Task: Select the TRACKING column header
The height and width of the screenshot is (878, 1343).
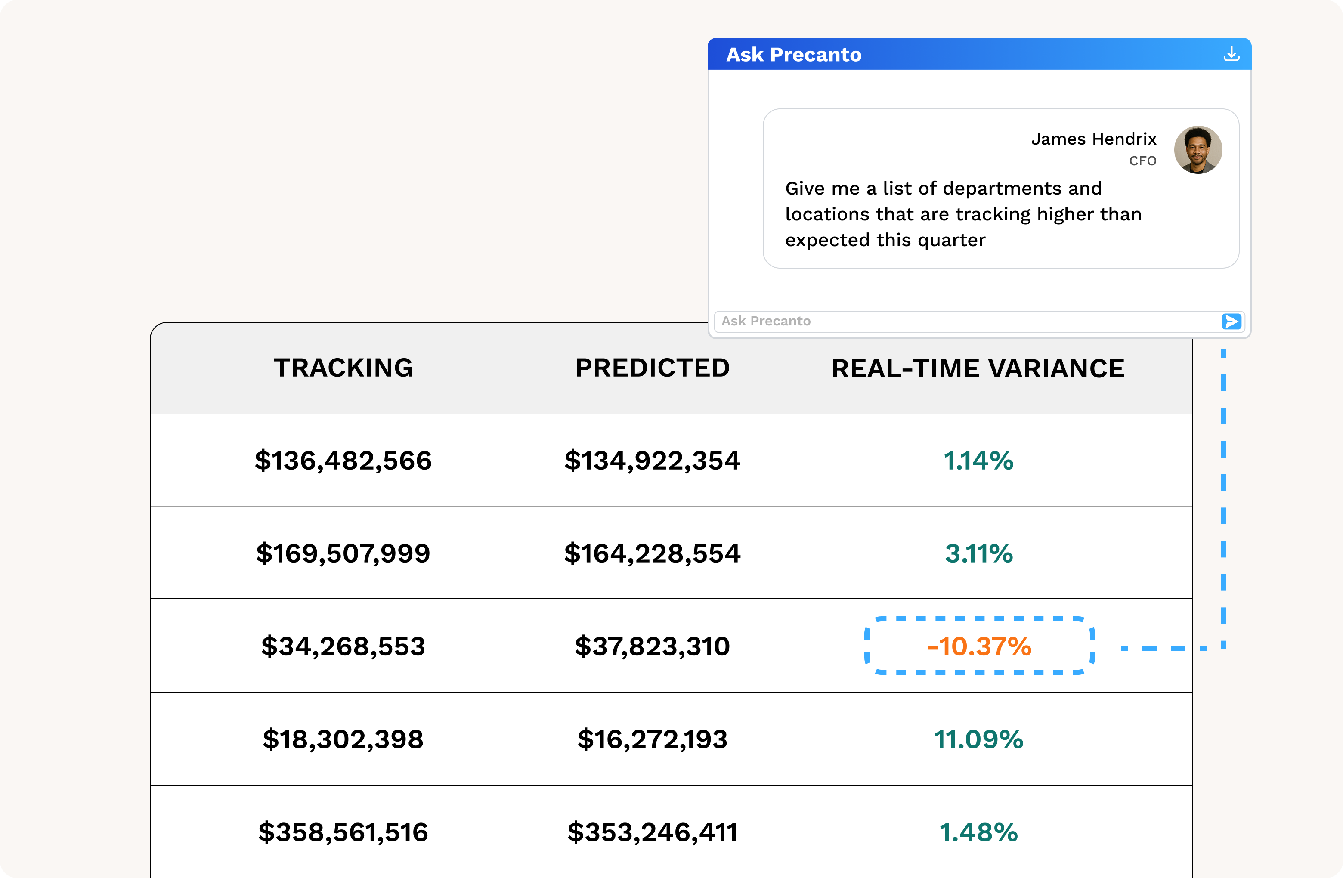Action: 343,368
